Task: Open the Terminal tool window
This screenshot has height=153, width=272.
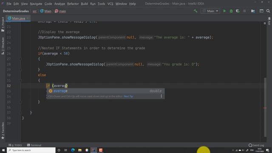Action: [x=34, y=145]
